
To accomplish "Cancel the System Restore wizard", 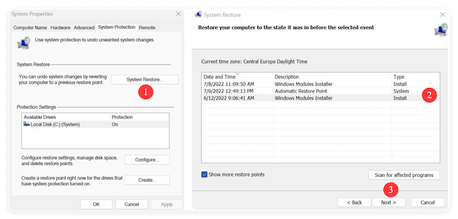I will (428, 202).
